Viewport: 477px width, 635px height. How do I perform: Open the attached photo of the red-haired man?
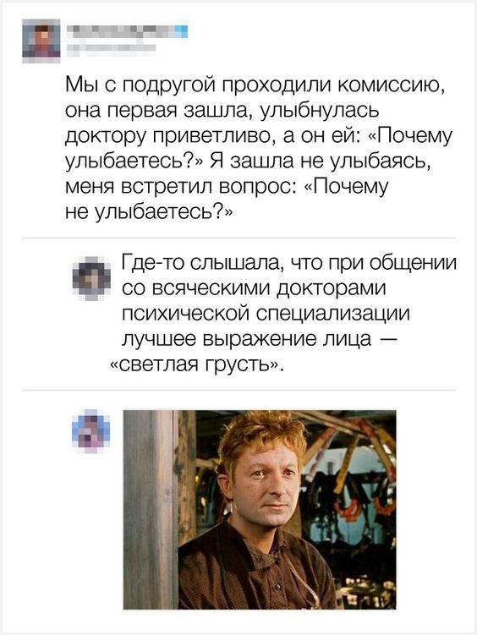coord(260,510)
